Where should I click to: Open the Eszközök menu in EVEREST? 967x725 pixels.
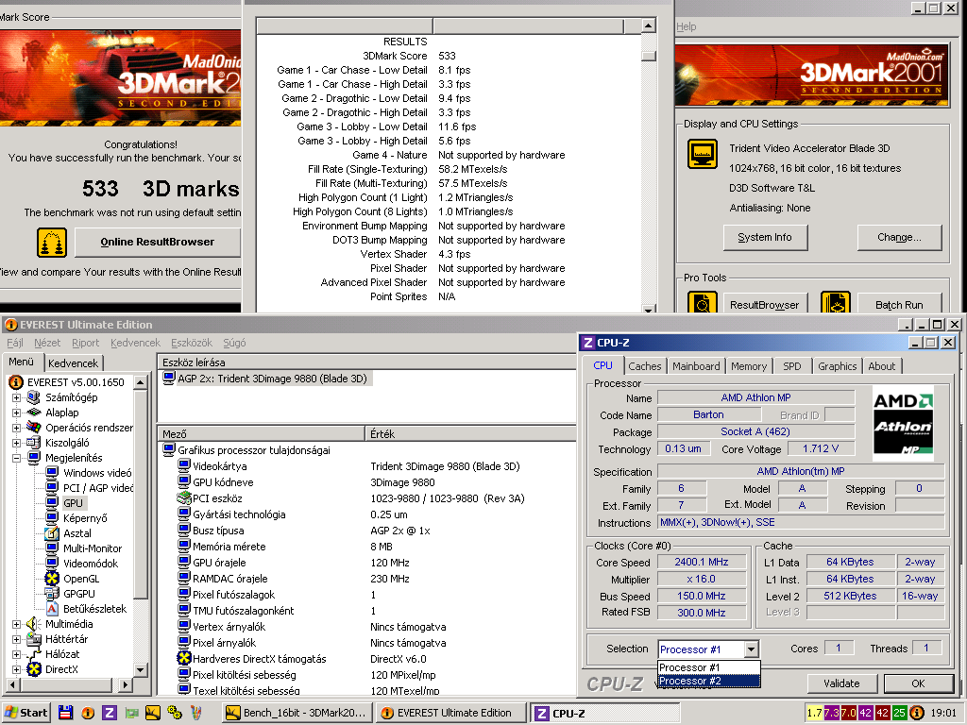pos(191,343)
